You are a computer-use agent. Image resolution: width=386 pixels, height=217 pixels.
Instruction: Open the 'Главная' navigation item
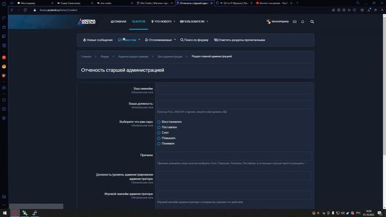click(118, 22)
